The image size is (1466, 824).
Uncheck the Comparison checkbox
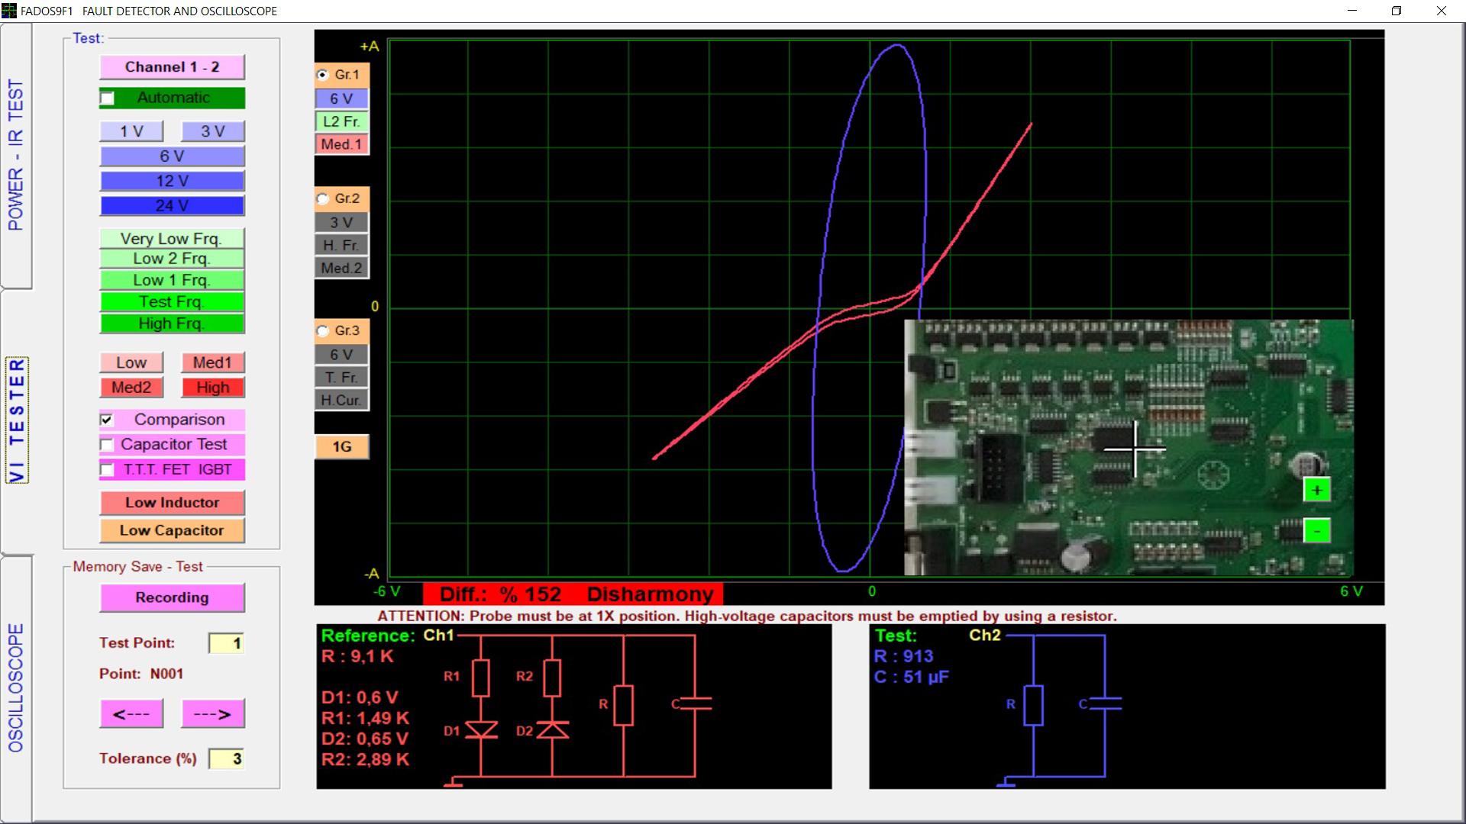[108, 420]
